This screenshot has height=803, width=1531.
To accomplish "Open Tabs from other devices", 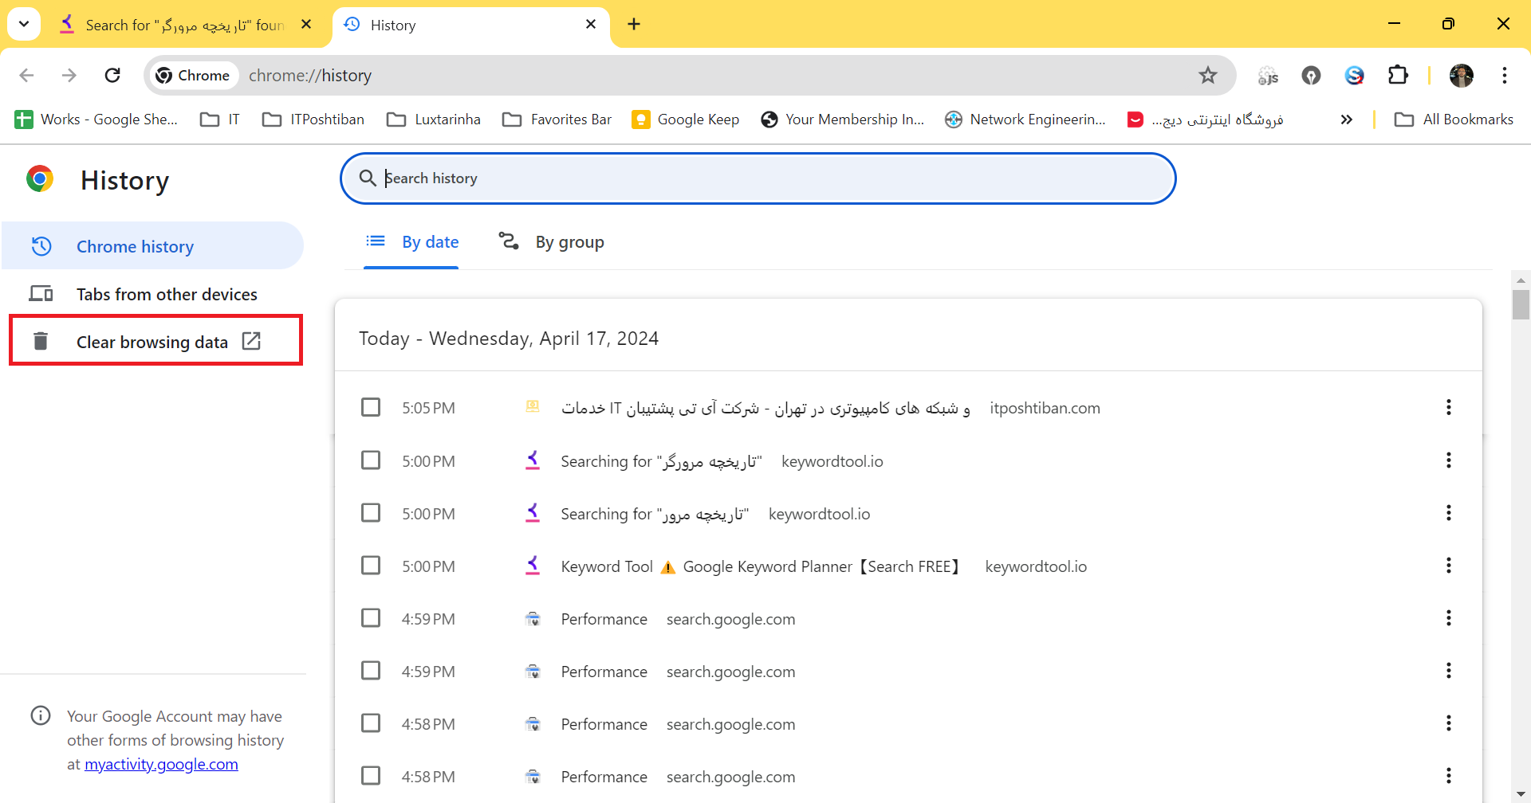I will pos(152,294).
